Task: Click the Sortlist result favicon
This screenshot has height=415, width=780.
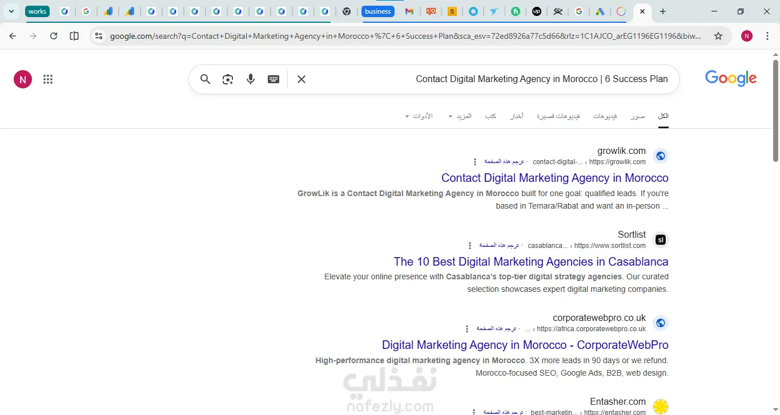Action: pos(661,240)
